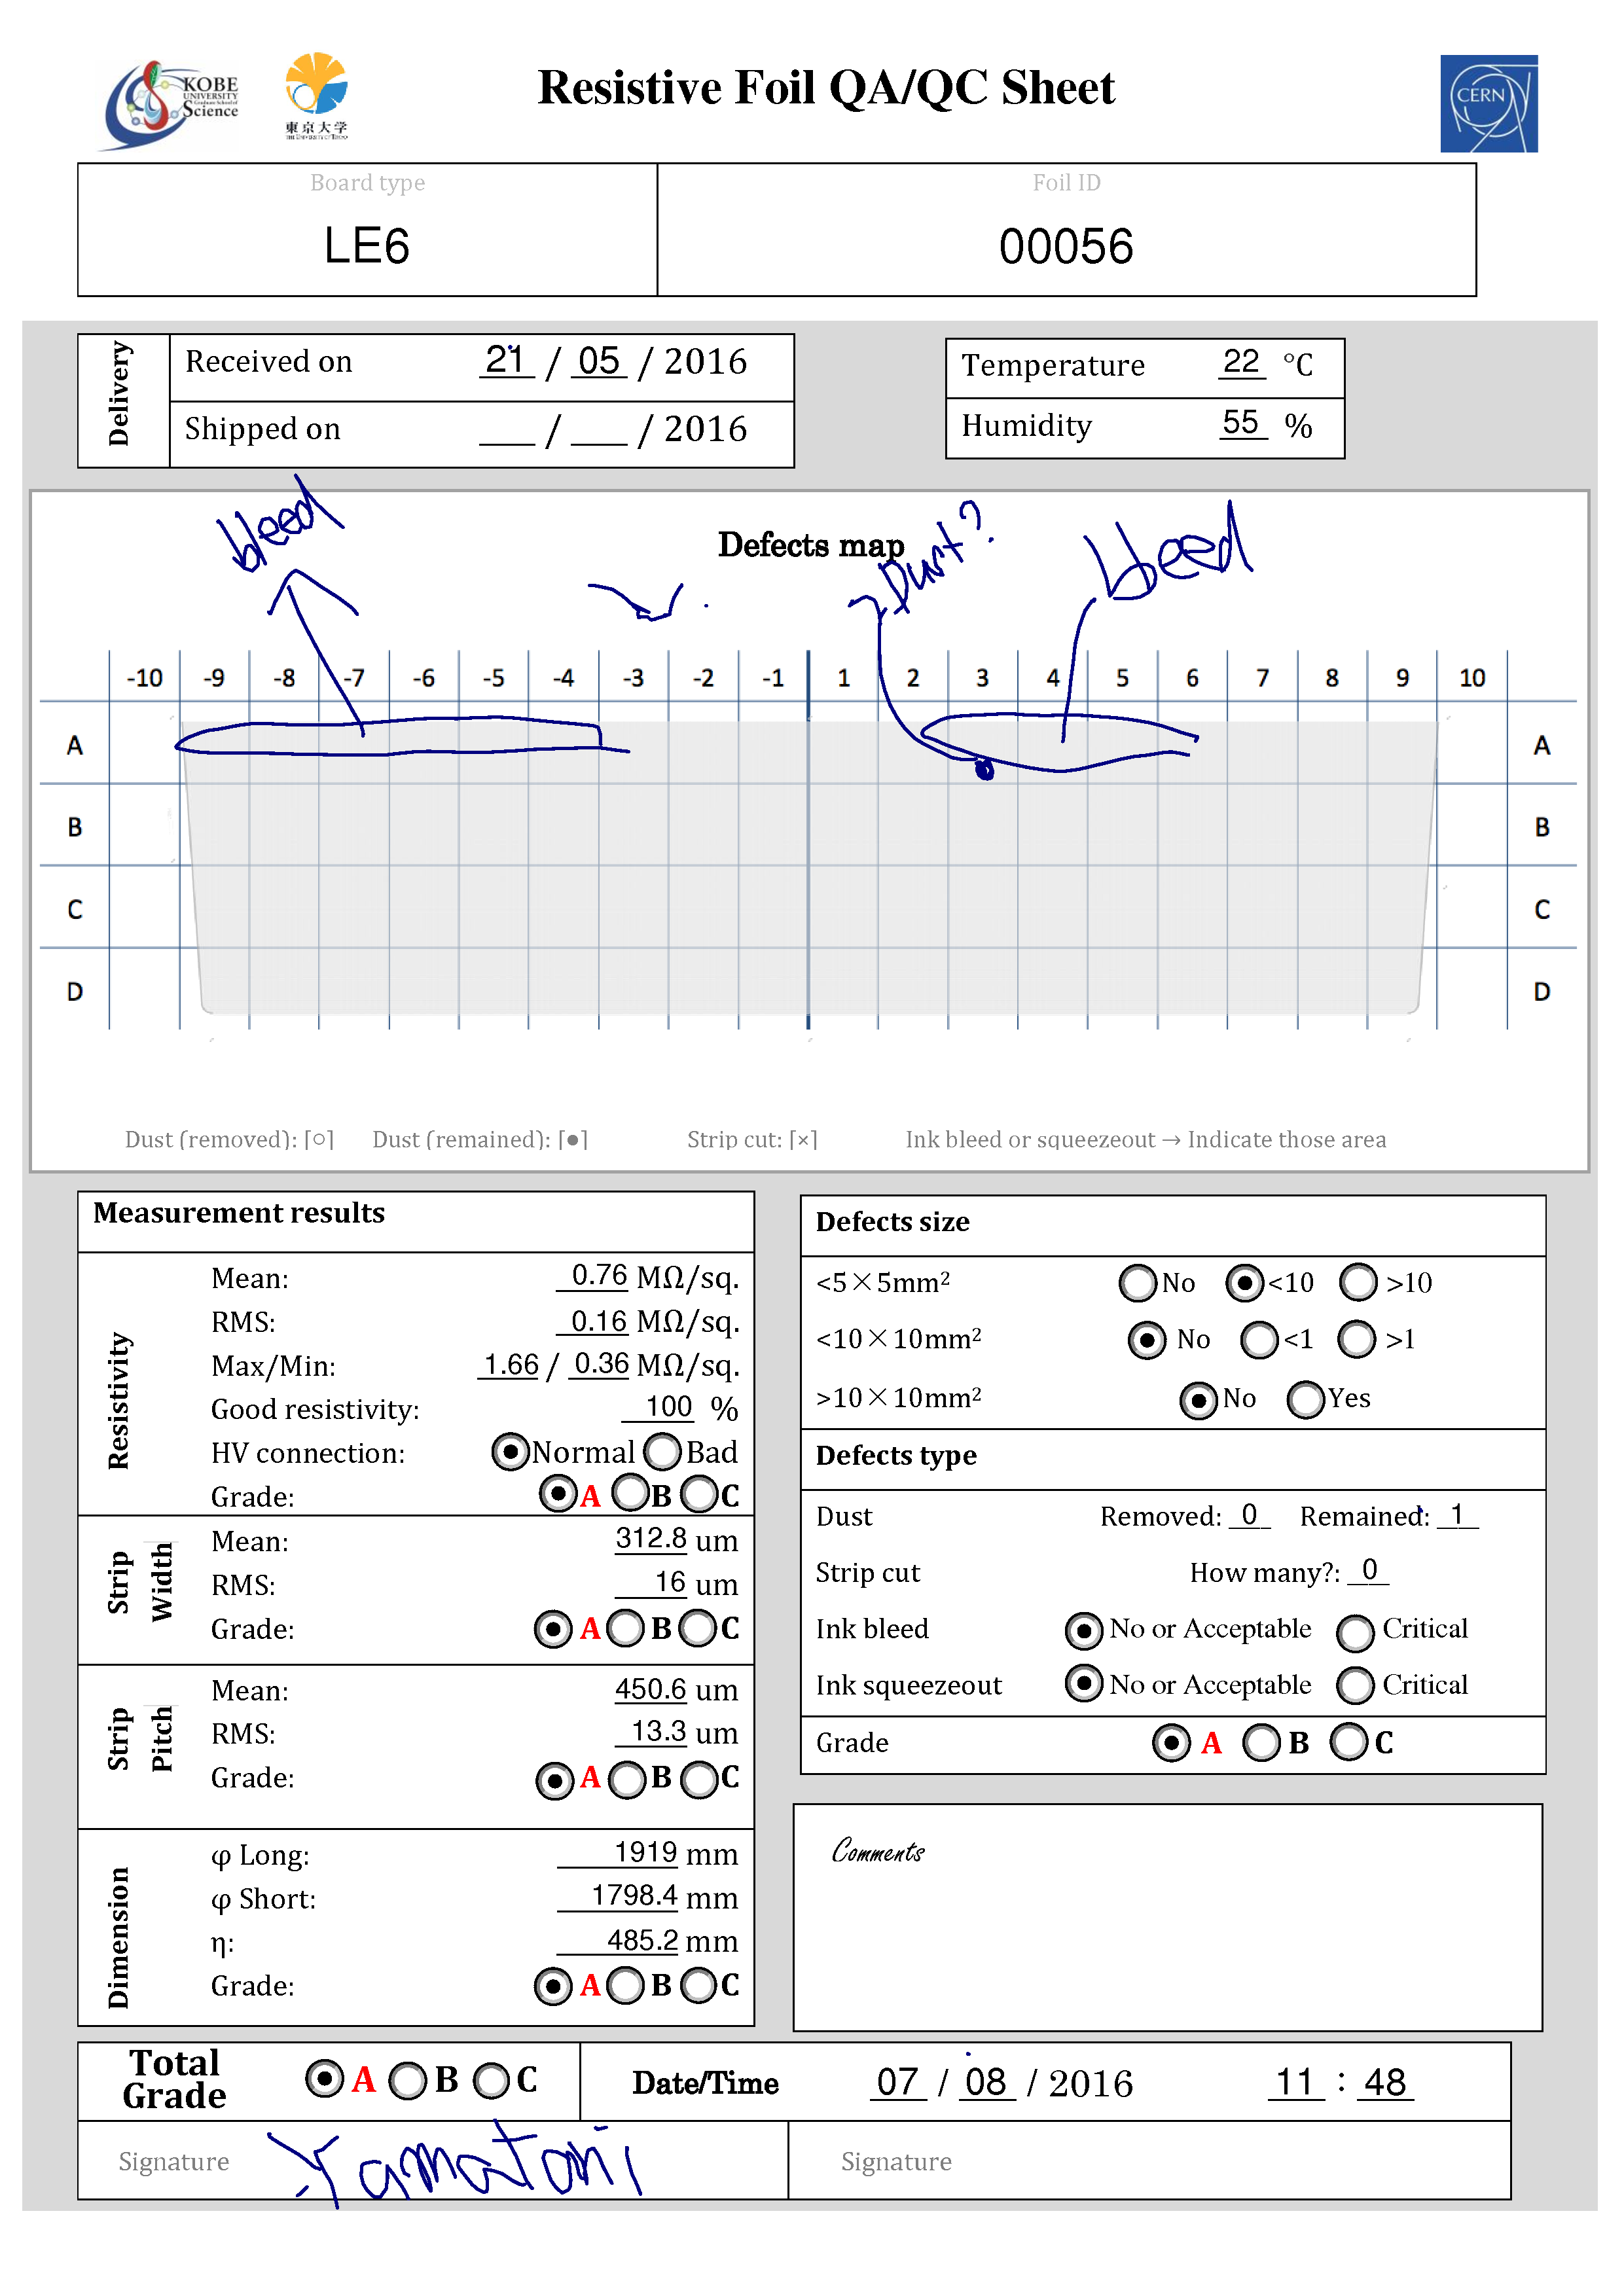
Task: Choose Strip Pitch grade B
Action: tap(628, 1780)
